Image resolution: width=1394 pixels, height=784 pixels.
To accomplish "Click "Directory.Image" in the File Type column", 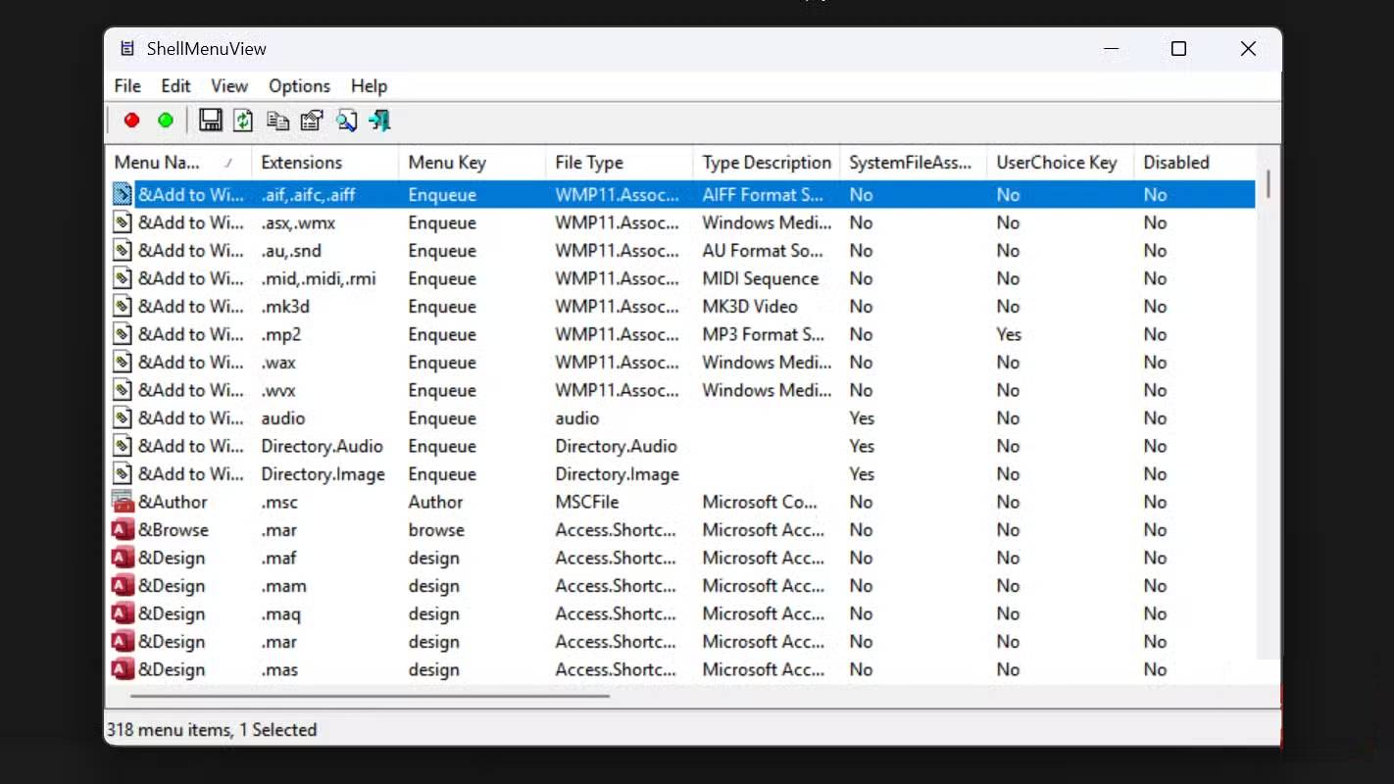I will pos(617,473).
